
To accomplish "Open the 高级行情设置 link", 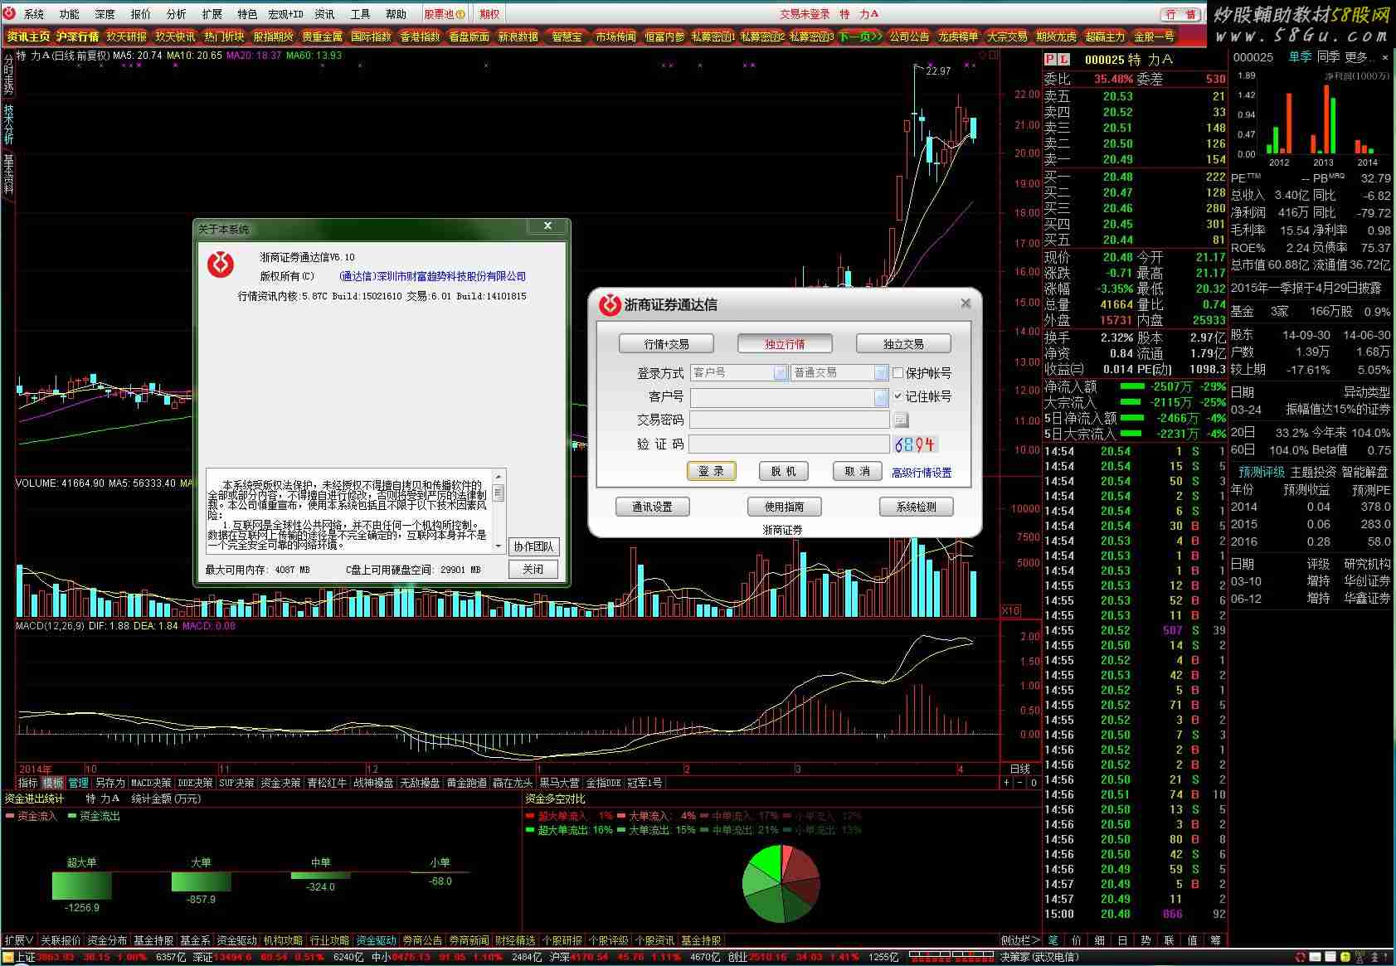I will pyautogui.click(x=922, y=473).
